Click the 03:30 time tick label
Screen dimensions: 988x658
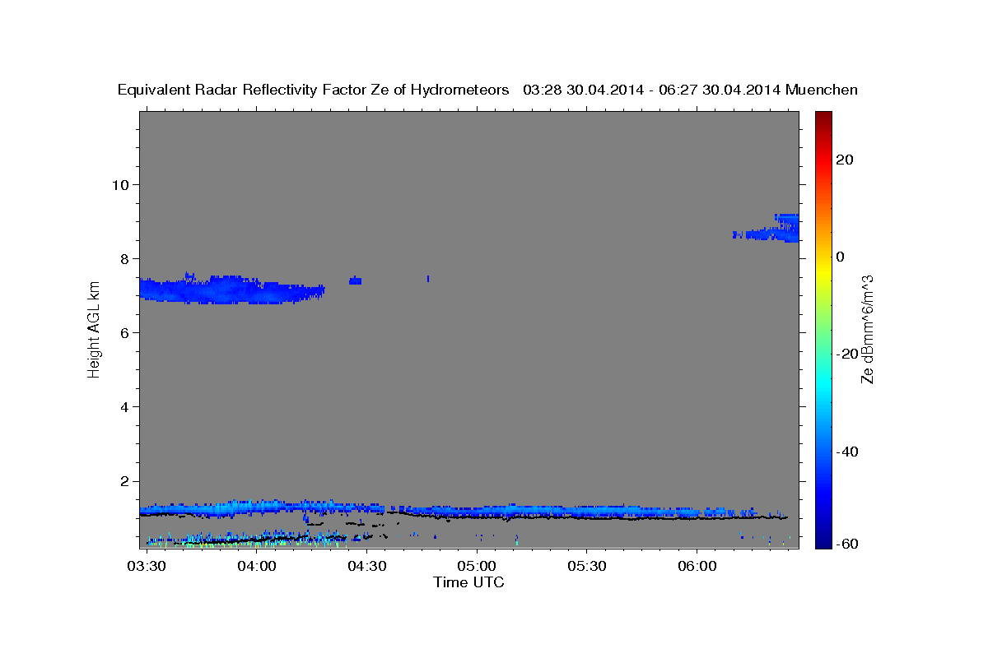(x=147, y=567)
